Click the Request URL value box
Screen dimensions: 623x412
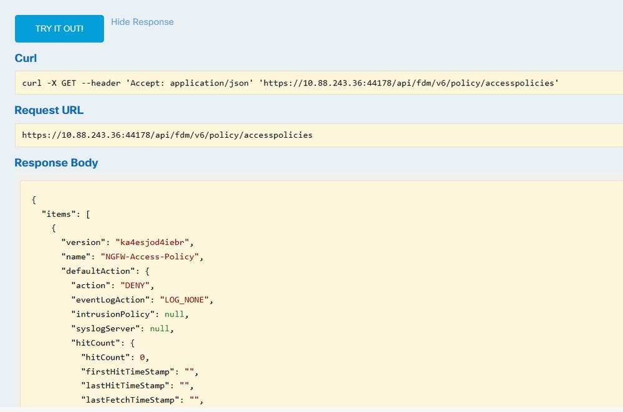[319, 135]
